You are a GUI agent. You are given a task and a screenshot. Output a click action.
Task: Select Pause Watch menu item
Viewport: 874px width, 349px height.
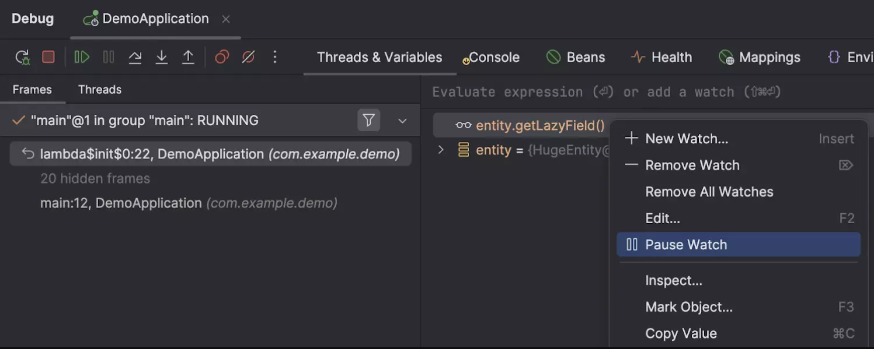(x=739, y=245)
